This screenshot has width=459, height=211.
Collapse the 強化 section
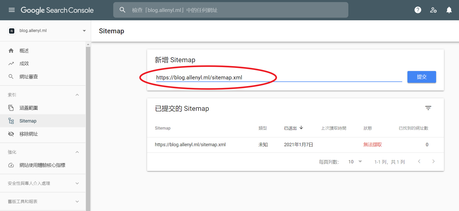tap(77, 152)
